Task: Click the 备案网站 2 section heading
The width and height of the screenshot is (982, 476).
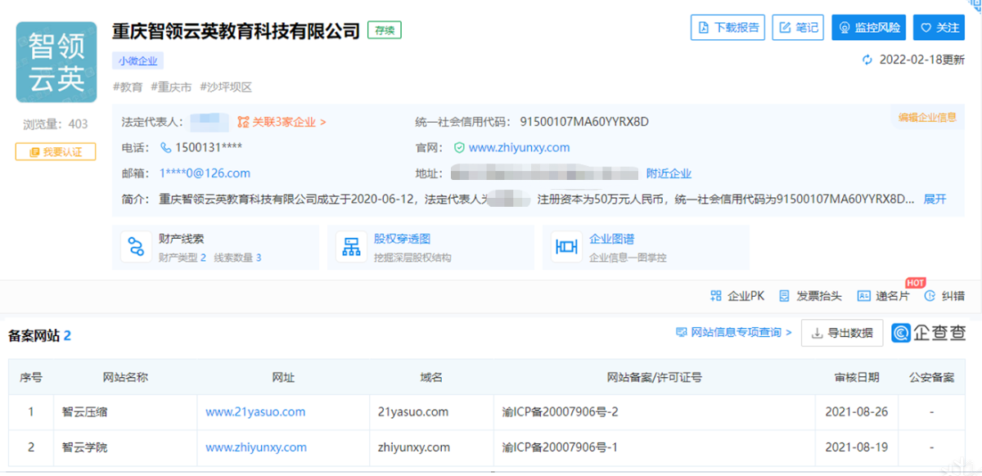Action: coord(39,335)
